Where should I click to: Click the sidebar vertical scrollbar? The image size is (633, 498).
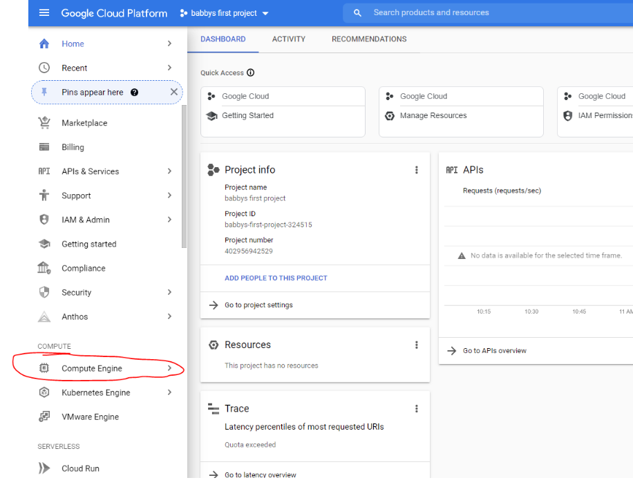point(184,176)
